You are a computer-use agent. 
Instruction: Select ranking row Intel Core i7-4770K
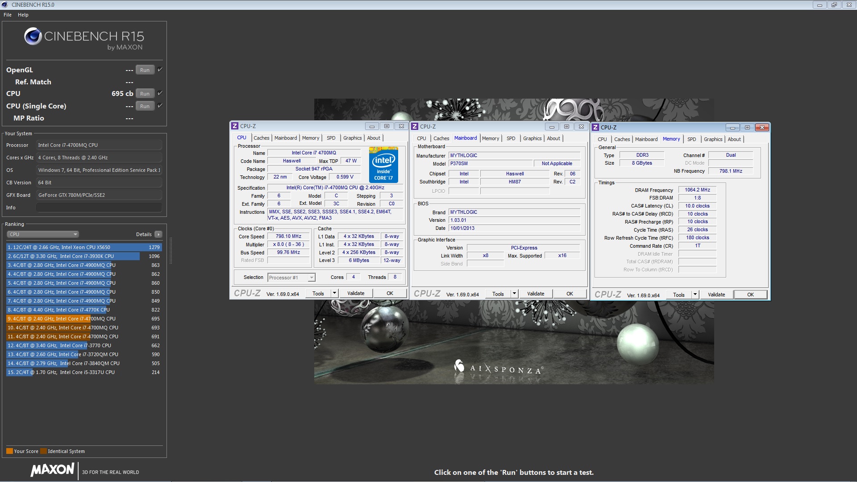pyautogui.click(x=84, y=310)
